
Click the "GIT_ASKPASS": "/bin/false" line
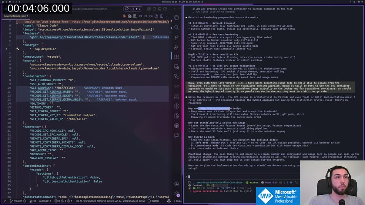point(52,88)
